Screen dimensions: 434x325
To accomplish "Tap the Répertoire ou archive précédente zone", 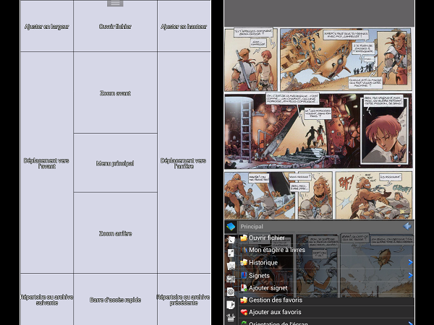I will coord(184,300).
